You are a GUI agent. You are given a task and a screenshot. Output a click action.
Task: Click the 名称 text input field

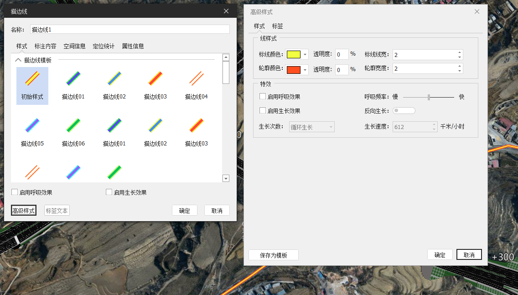tap(129, 30)
